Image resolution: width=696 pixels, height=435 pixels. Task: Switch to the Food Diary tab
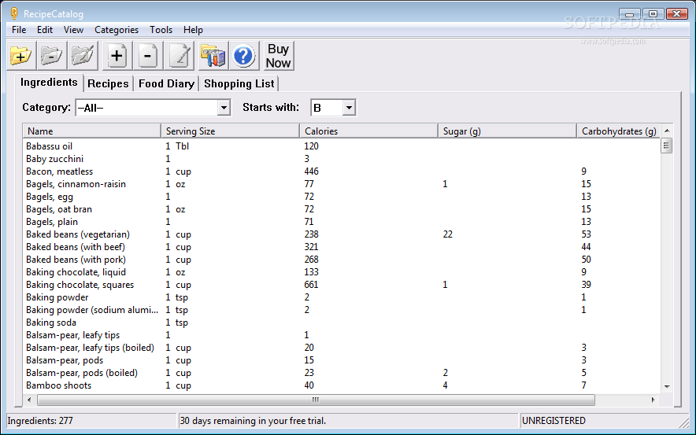click(166, 84)
